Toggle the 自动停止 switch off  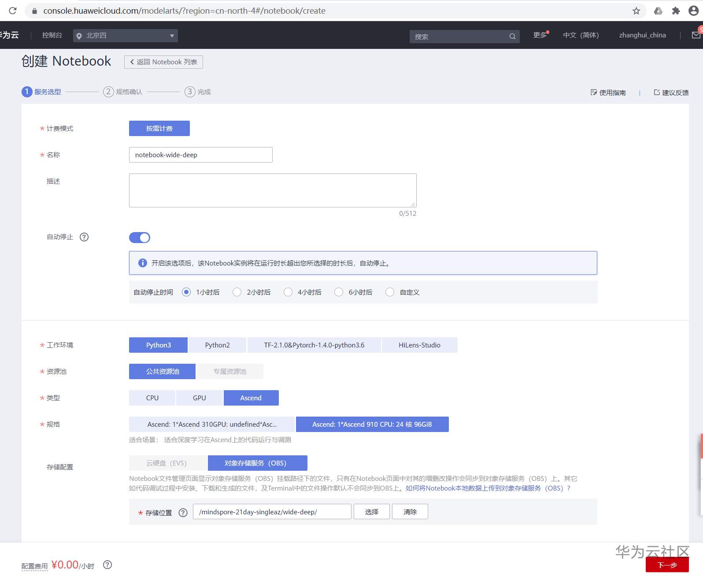(x=140, y=238)
